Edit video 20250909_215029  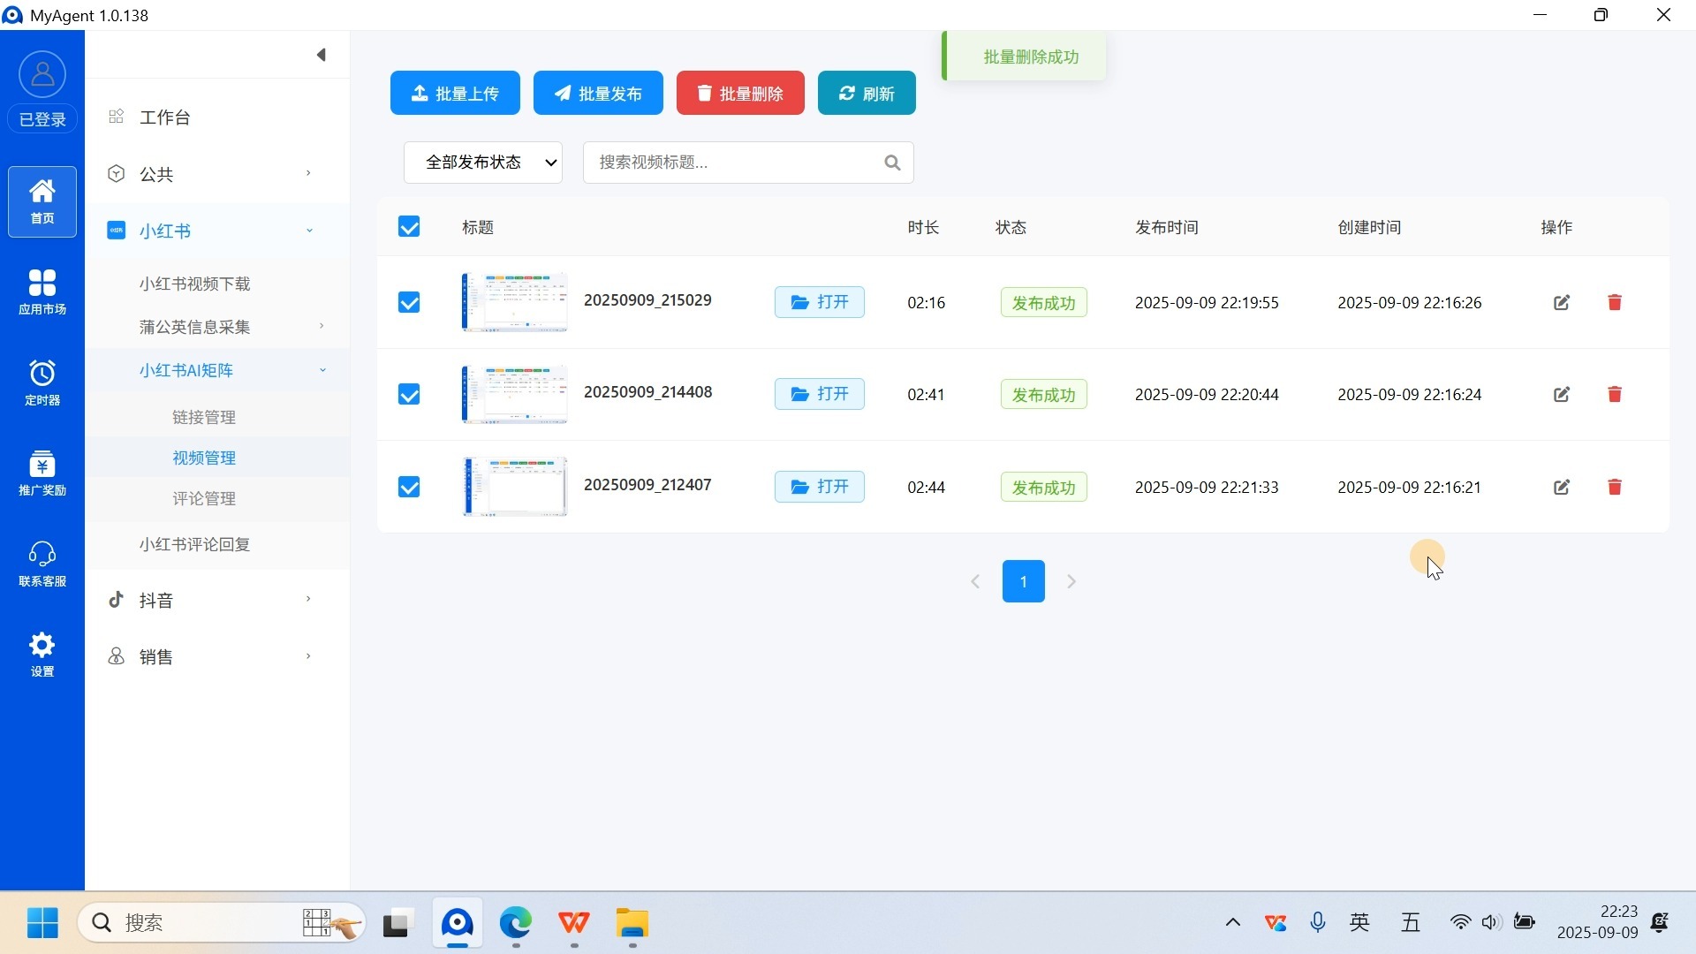point(1562,302)
